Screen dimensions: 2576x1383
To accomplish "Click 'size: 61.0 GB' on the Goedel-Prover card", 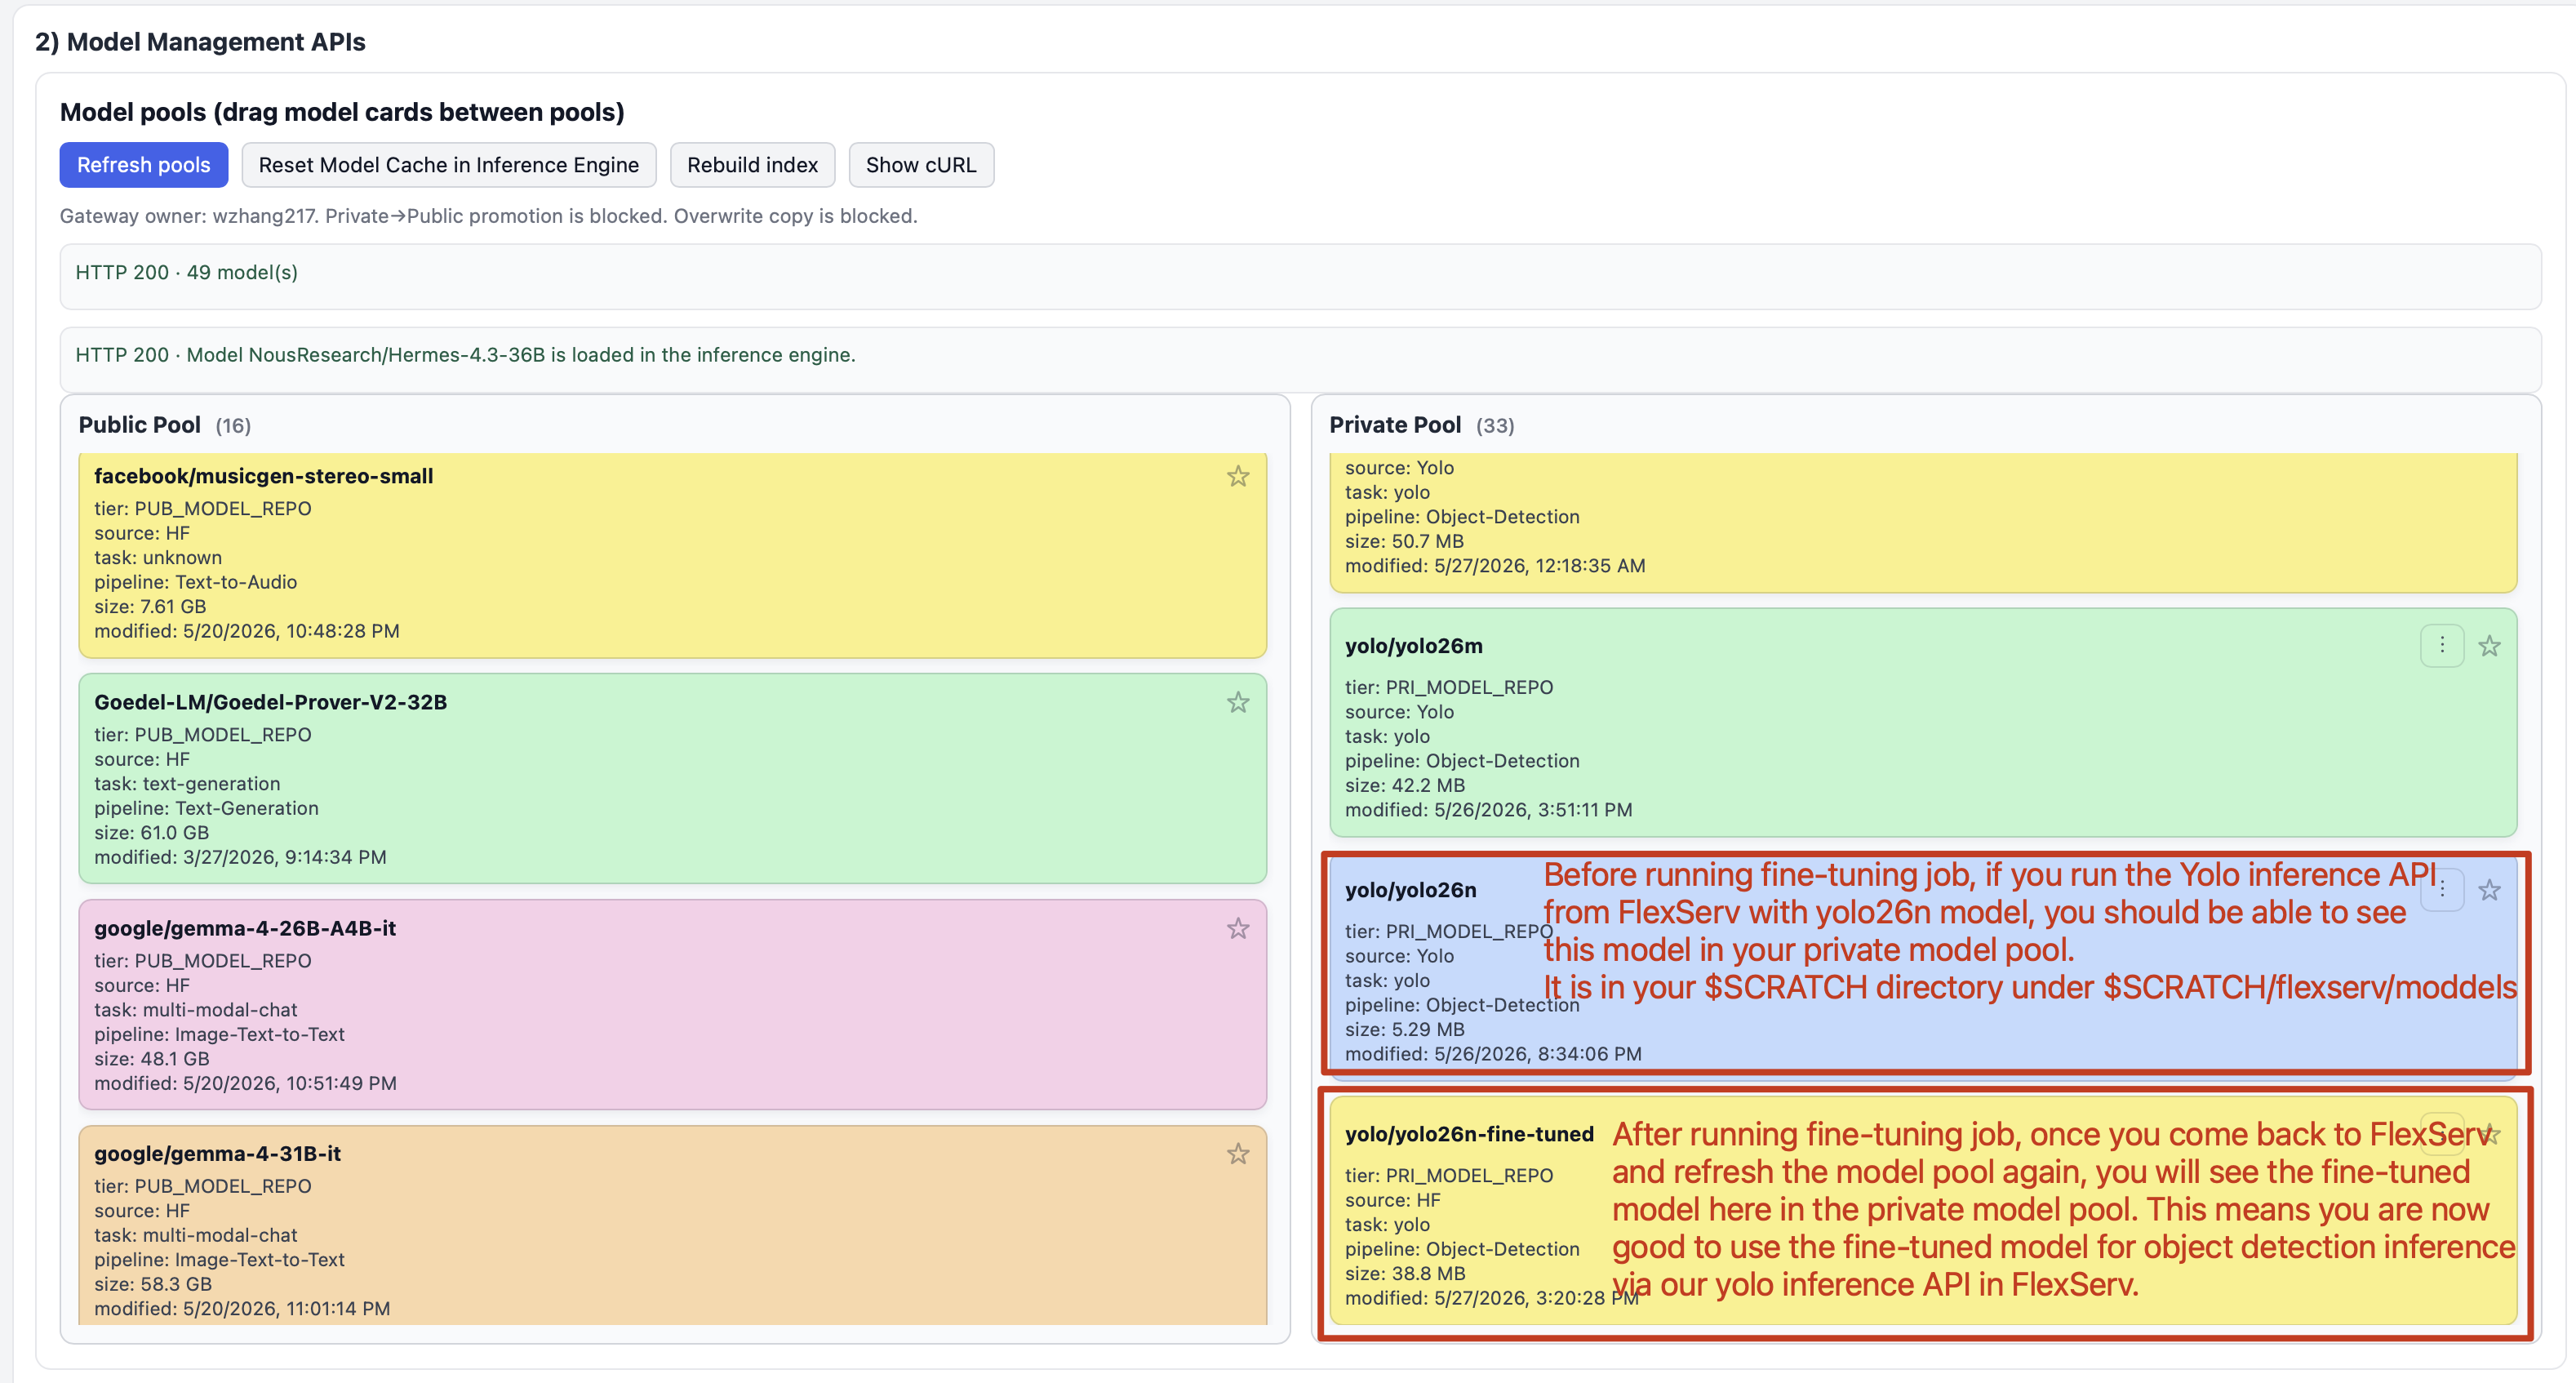I will [152, 832].
